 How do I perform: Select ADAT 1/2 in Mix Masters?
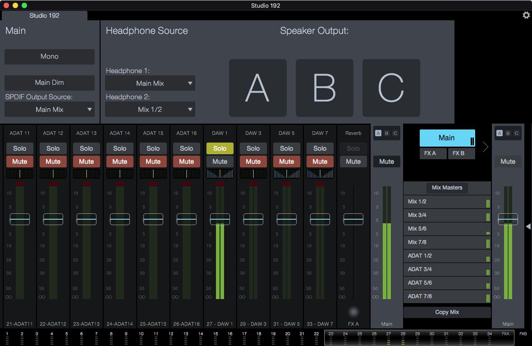click(447, 256)
